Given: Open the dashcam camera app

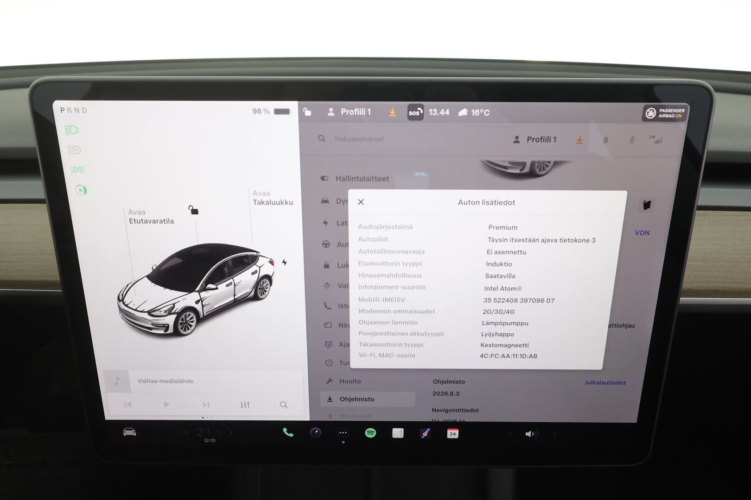Looking at the screenshot, I should point(315,433).
